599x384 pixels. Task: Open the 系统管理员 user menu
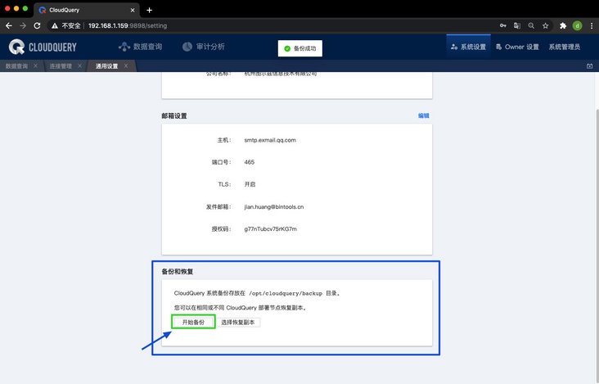(x=565, y=47)
